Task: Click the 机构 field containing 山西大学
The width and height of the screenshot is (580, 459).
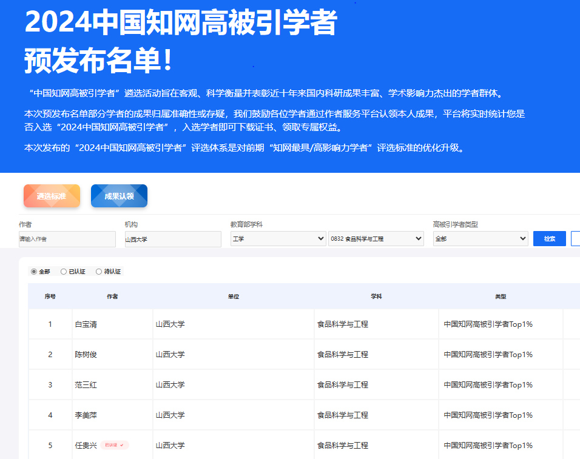Action: 173,239
